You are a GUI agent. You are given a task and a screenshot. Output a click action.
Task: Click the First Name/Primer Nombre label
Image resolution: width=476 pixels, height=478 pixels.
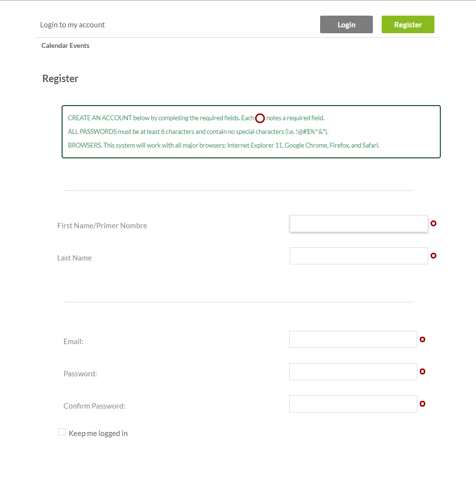click(x=102, y=226)
